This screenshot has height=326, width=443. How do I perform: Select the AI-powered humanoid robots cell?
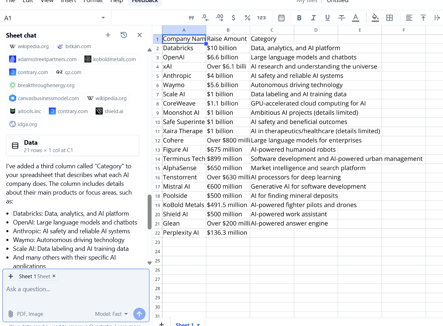click(x=272, y=150)
